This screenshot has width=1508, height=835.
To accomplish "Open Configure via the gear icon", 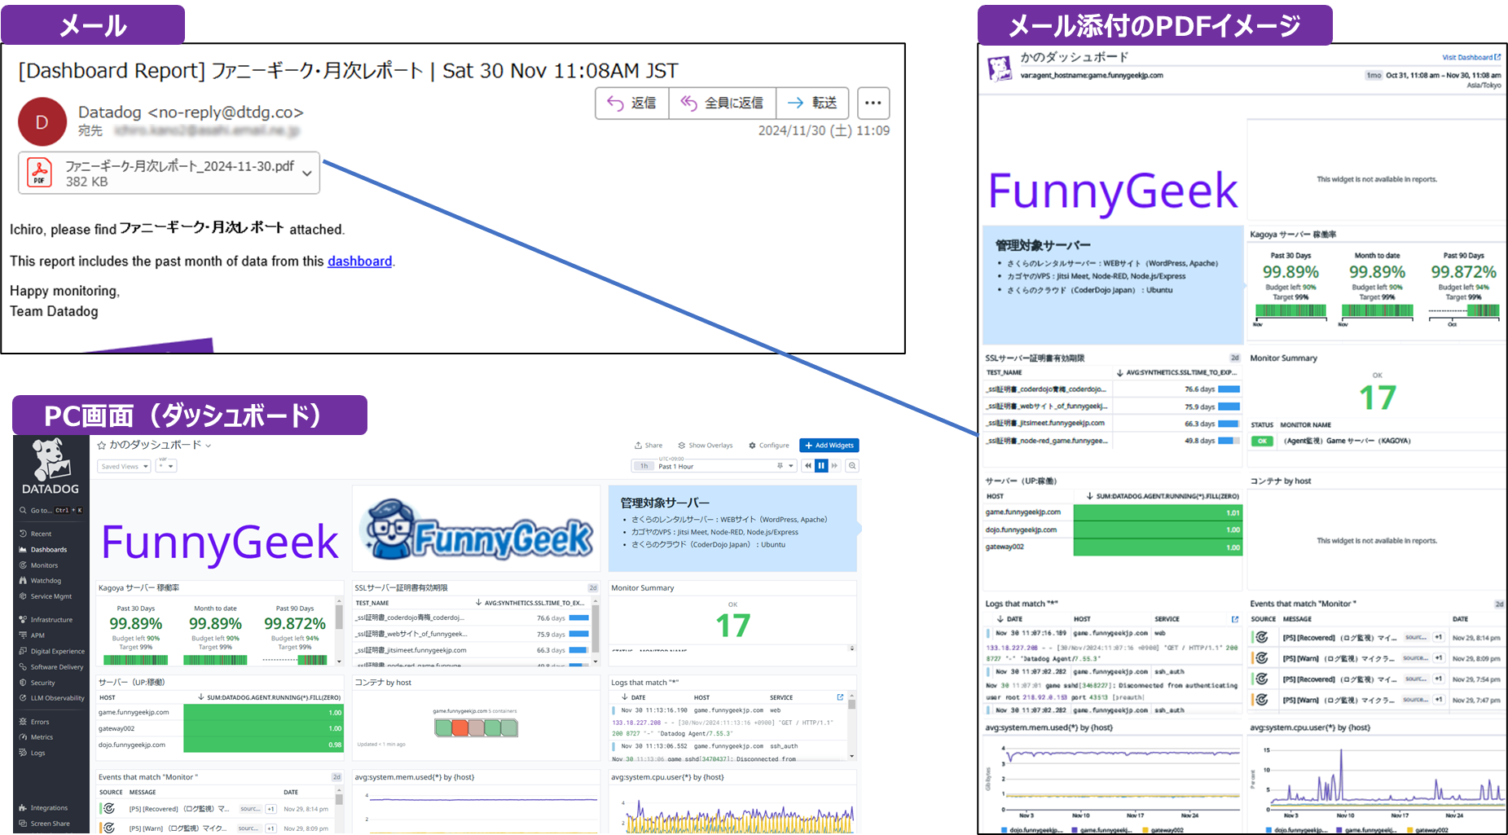I will (769, 445).
